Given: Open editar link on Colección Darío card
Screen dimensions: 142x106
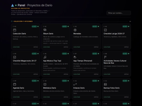Looking at the screenshot, I should pos(36,47).
